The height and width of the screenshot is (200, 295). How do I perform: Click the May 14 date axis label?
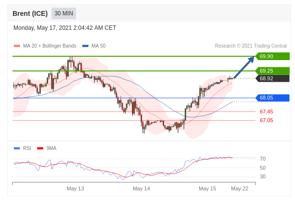tap(141, 188)
